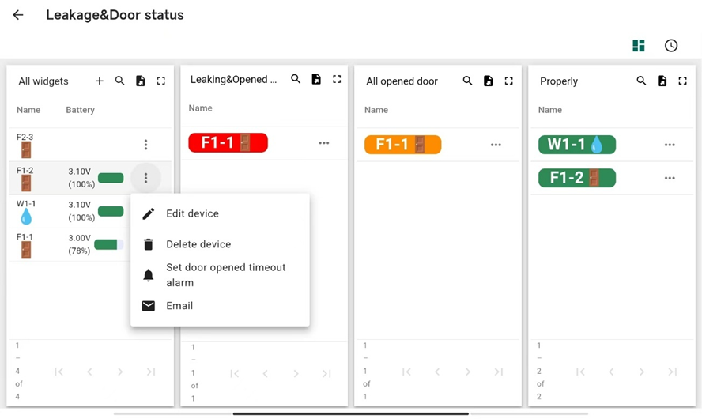Open the history clock icon
The image size is (702, 419).
[x=671, y=46]
